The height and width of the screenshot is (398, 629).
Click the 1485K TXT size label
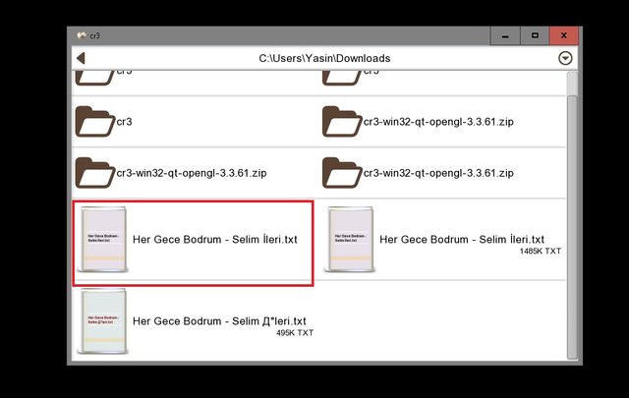(x=540, y=252)
